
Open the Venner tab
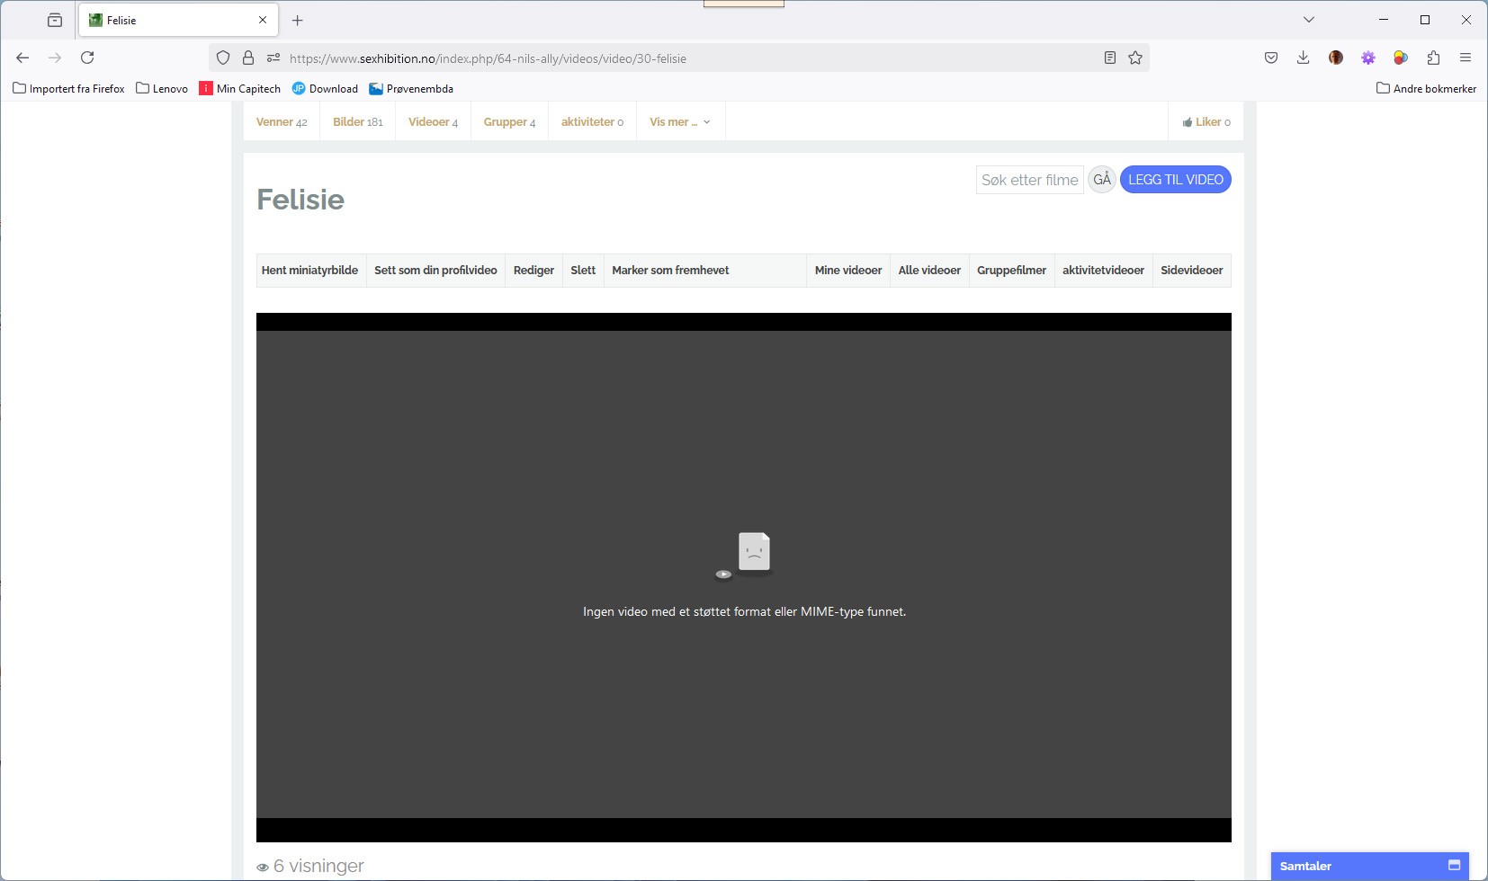pos(281,122)
